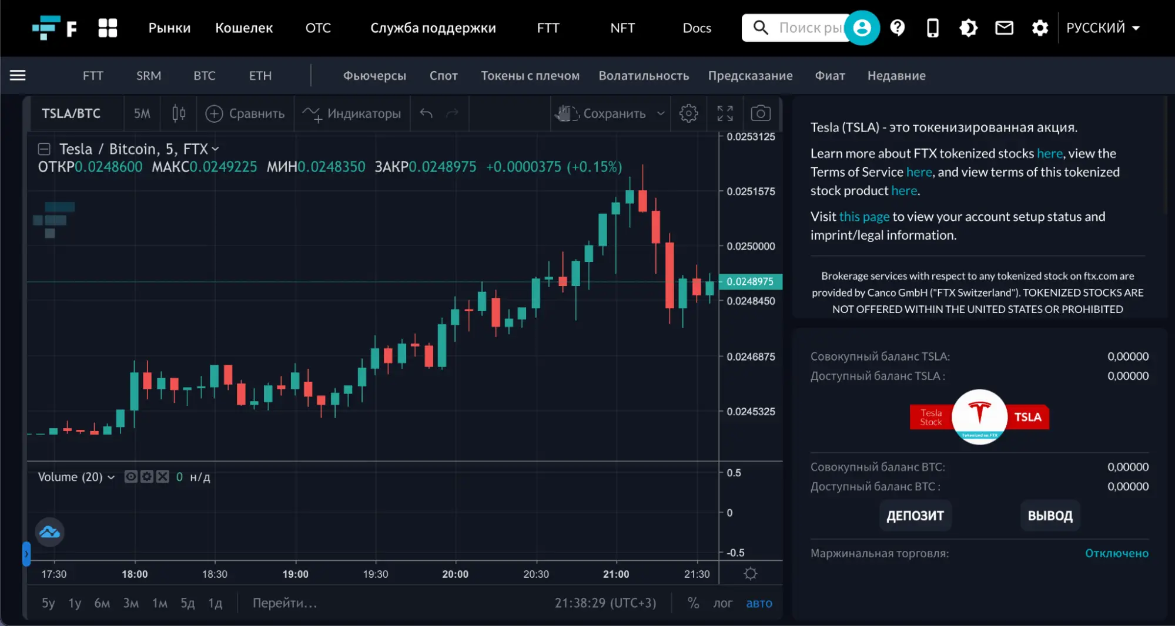Click the undo arrow in chart toolbar
1175x626 pixels.
pyautogui.click(x=426, y=113)
